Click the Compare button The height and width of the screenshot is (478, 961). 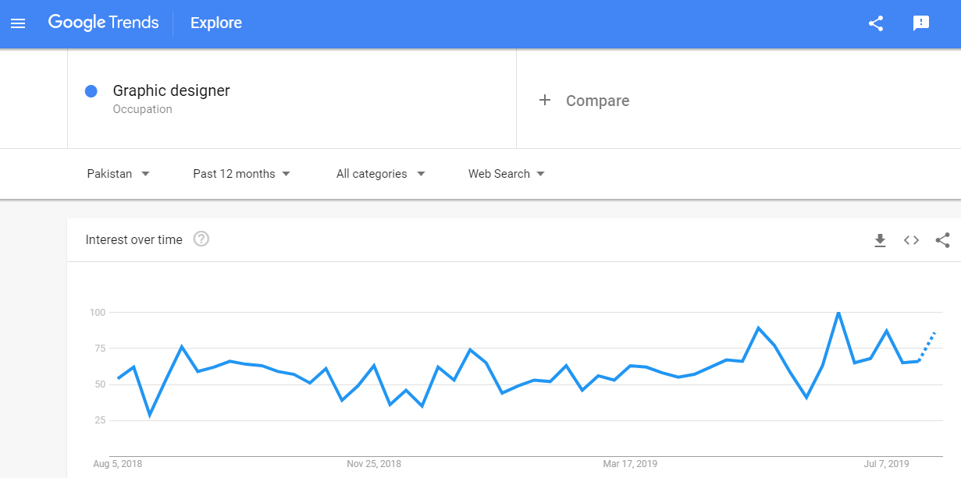tap(597, 101)
